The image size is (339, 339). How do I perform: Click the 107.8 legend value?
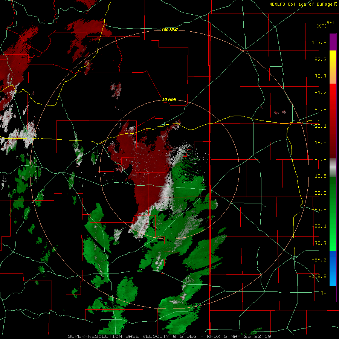319,42
